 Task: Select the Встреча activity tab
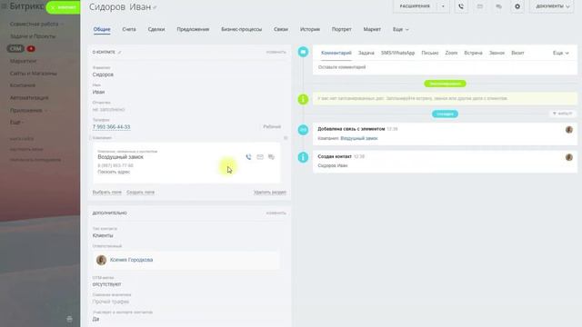tap(473, 53)
